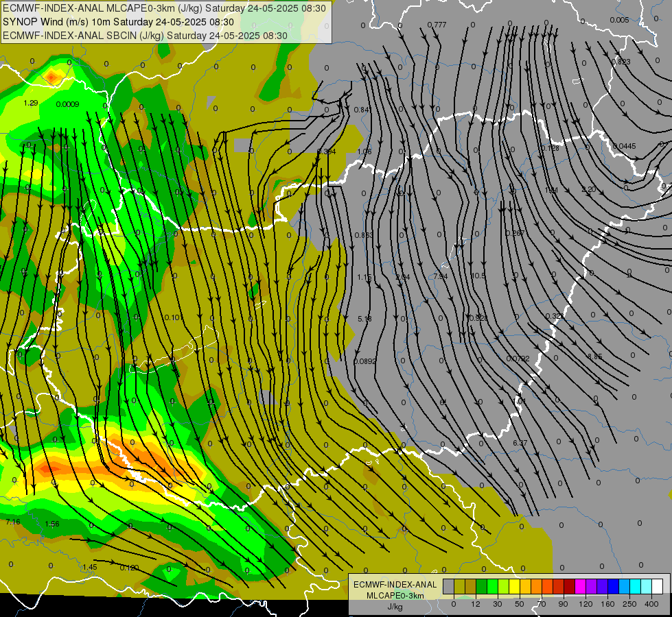Screen dimensions: 672x617
Task: Click the 2.04 value on the map
Action: tap(402, 277)
